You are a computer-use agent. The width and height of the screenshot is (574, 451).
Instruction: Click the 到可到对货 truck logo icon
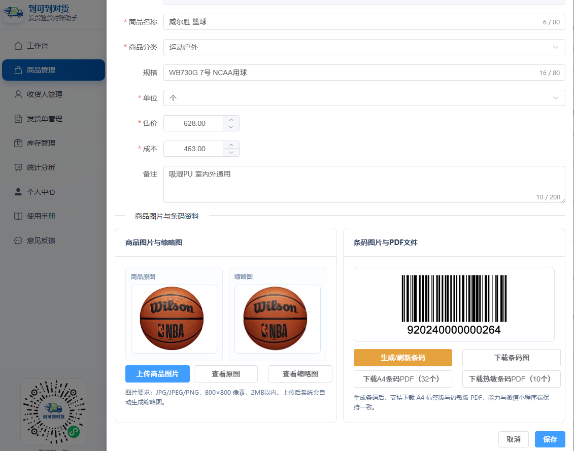13,13
